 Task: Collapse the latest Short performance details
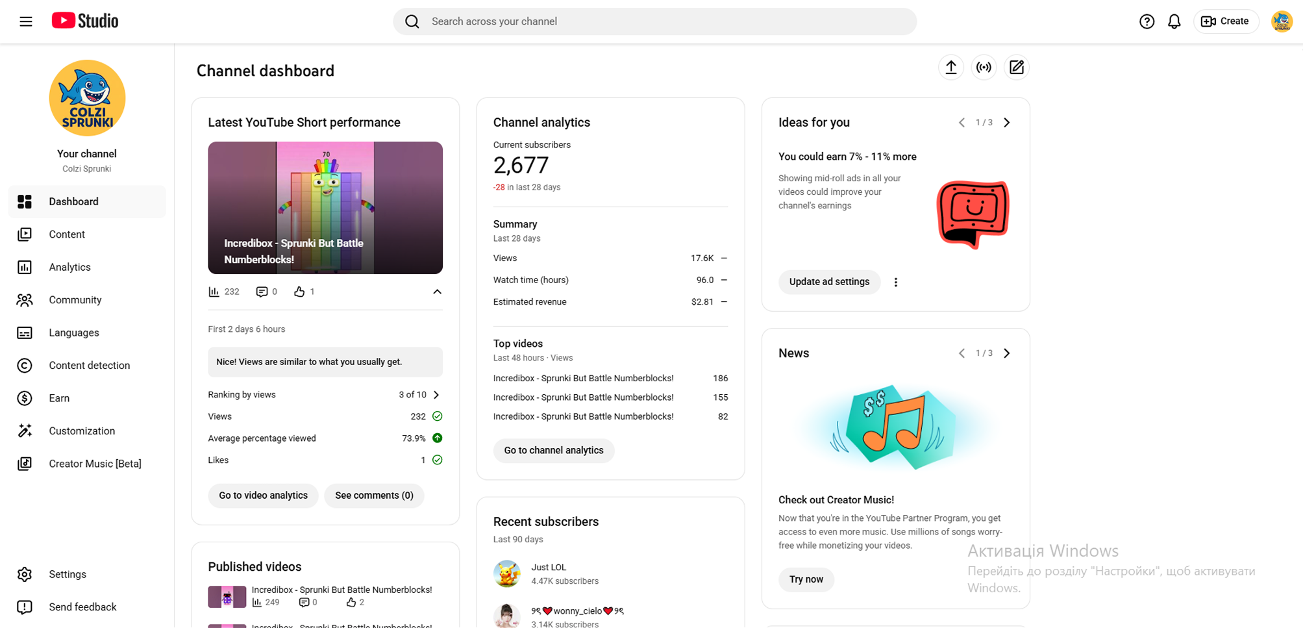(437, 292)
